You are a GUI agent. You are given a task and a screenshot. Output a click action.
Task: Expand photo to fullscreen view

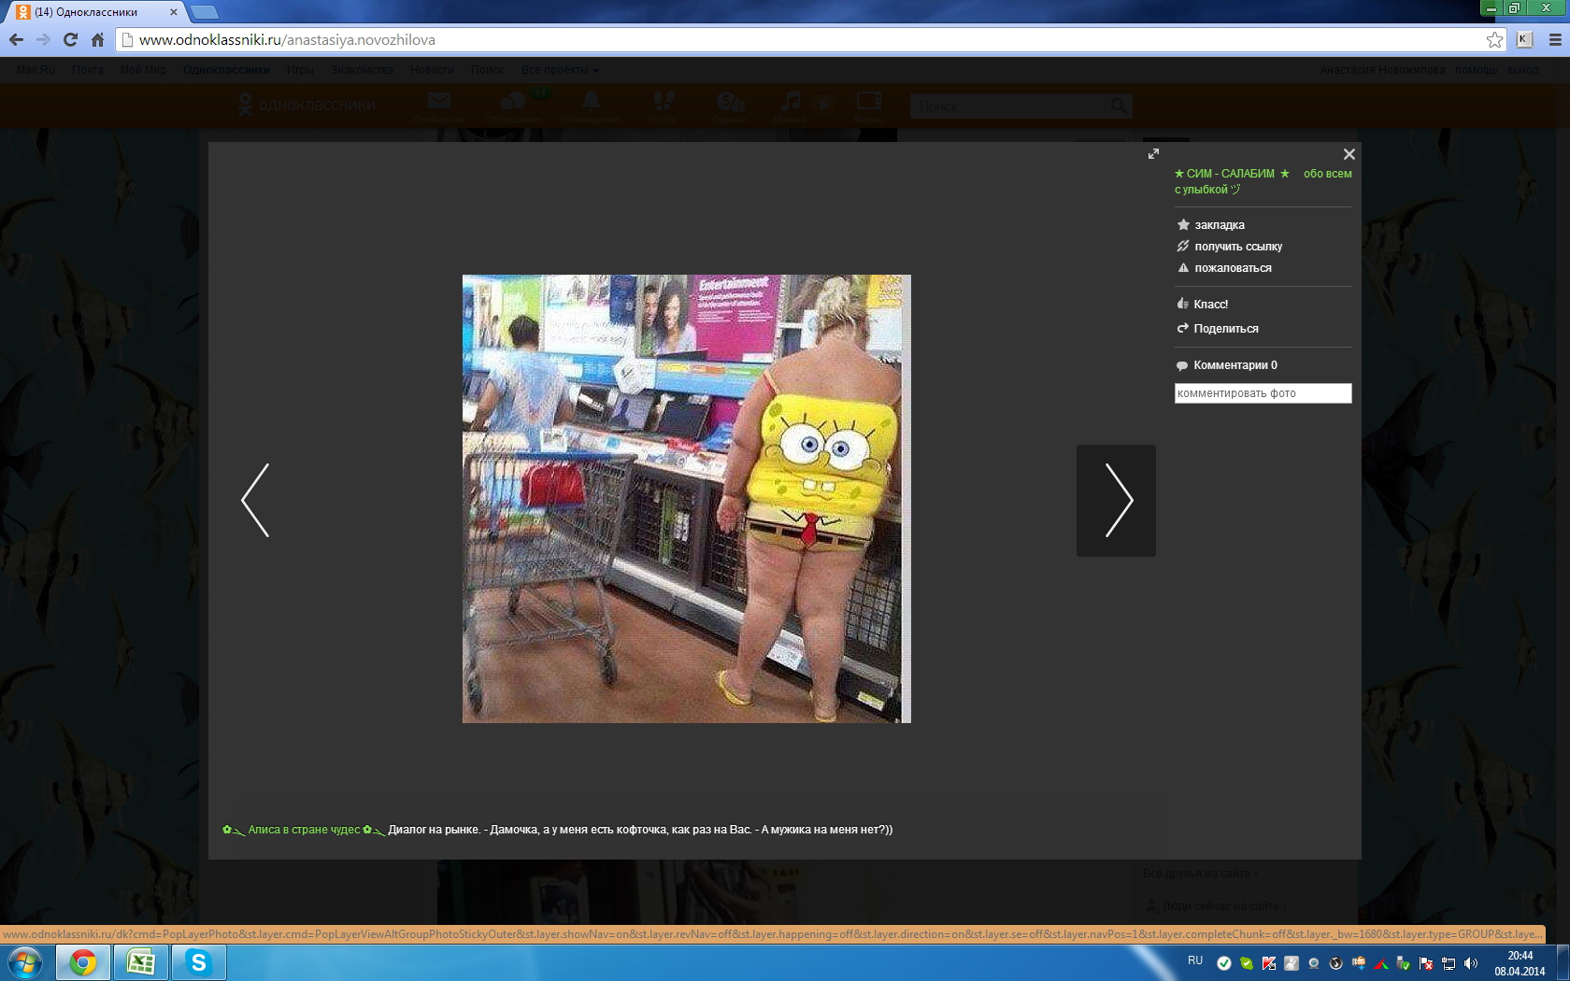click(1153, 154)
